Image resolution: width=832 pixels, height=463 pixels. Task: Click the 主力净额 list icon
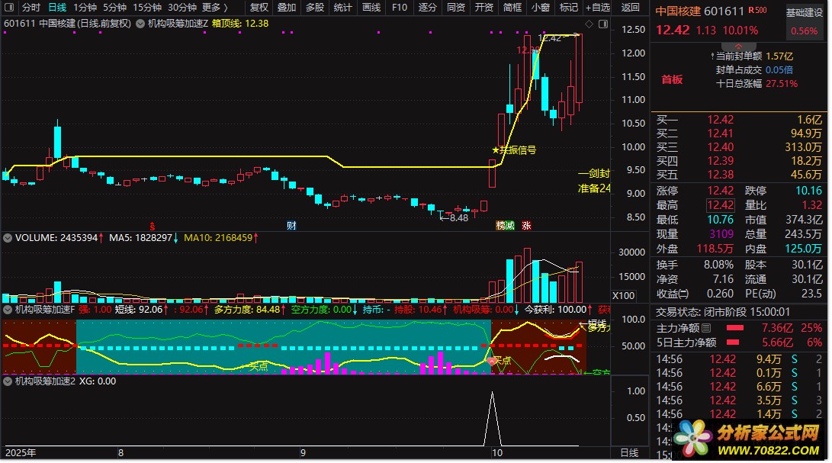point(706,329)
